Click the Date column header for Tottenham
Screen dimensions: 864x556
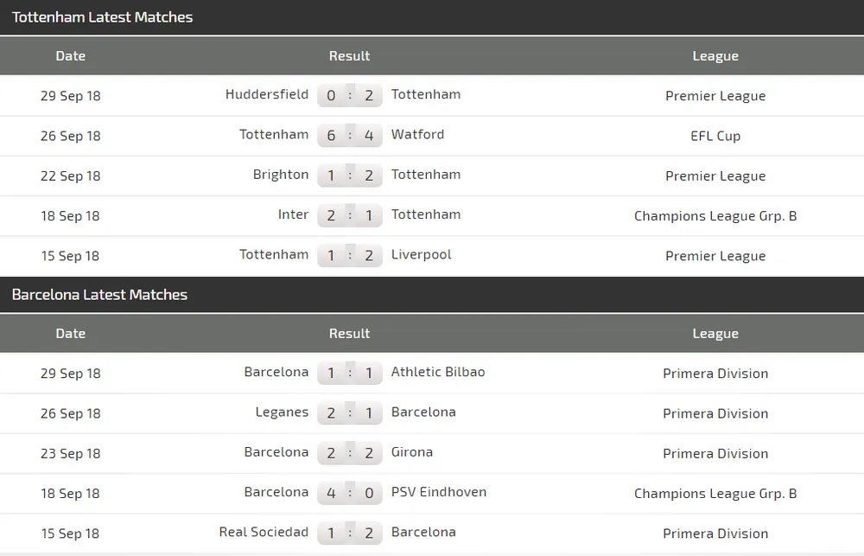(x=70, y=55)
